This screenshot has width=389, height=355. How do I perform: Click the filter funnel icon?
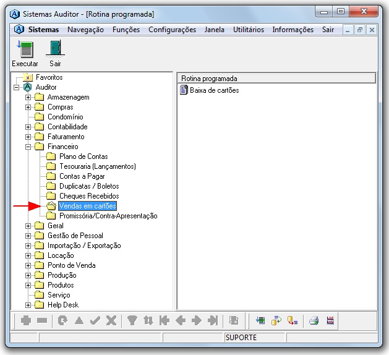point(132,320)
